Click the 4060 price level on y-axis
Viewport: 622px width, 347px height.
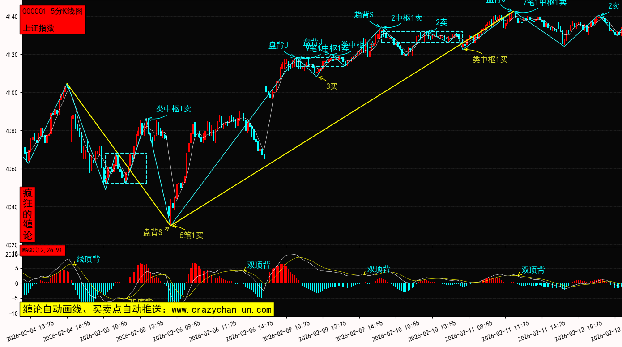pos(12,169)
